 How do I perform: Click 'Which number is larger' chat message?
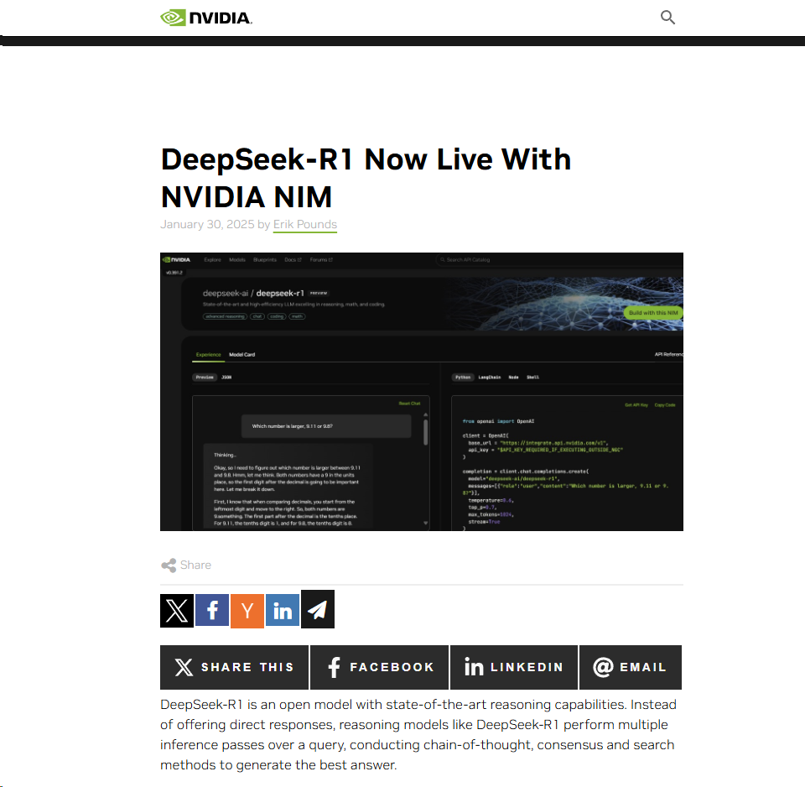326,426
